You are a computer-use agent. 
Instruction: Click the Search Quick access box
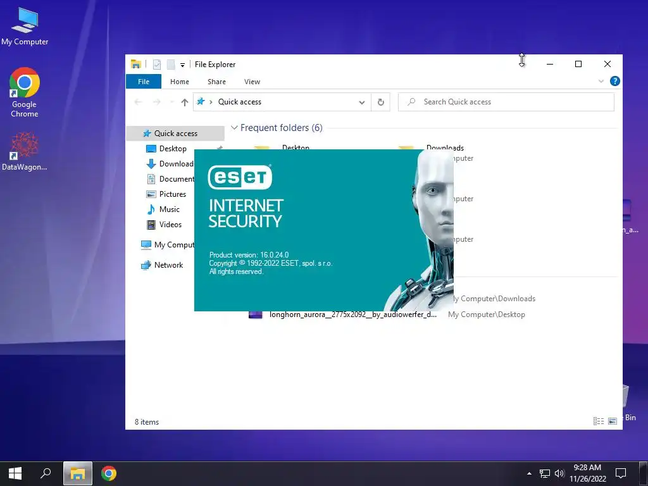coord(506,102)
